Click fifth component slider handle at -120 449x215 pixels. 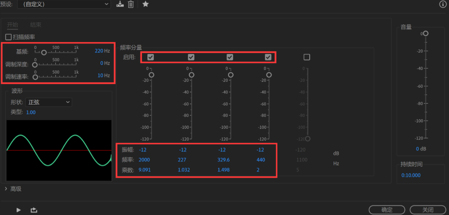[307, 139]
